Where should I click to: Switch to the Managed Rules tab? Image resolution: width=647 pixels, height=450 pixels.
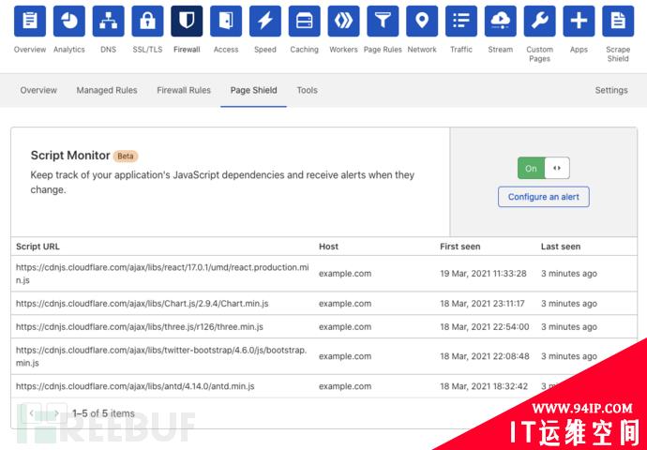(107, 90)
